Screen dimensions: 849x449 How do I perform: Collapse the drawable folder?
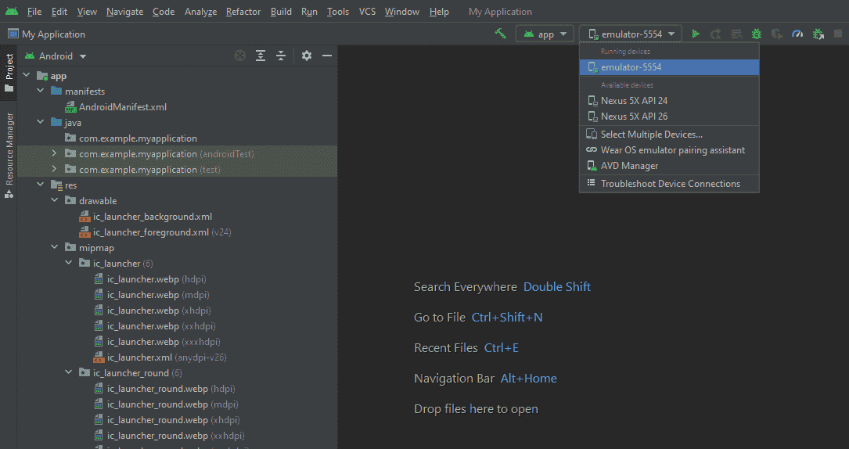tap(54, 200)
